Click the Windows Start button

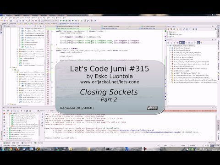click(x=3, y=149)
